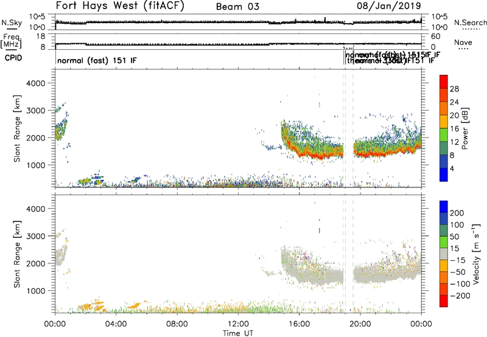This screenshot has width=487, height=337.
Task: Click the 20:00 time tick label
Action: [360, 324]
